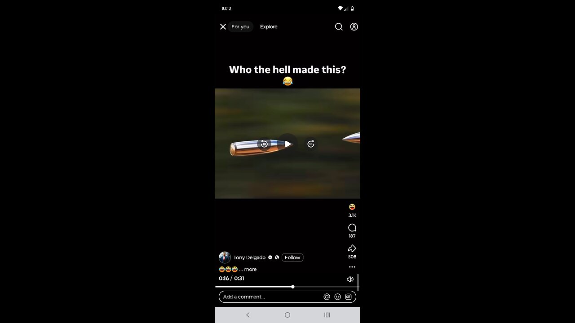
Task: Open Tony Delgado's profile name
Action: pos(249,258)
